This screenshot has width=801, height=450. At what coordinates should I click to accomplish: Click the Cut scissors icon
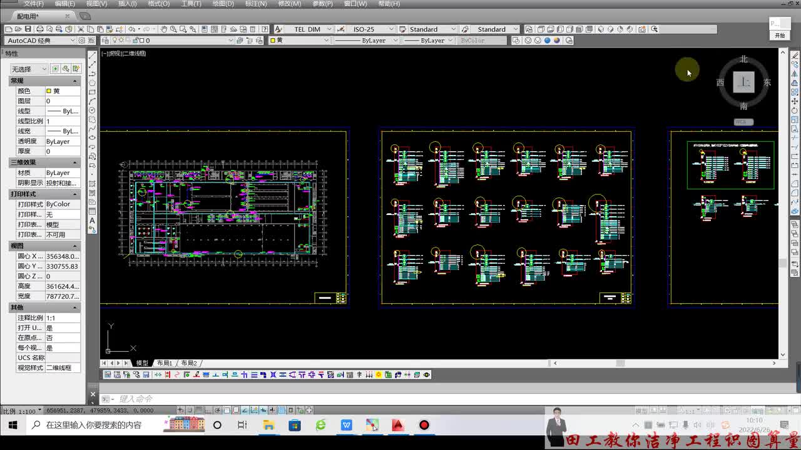click(81, 29)
